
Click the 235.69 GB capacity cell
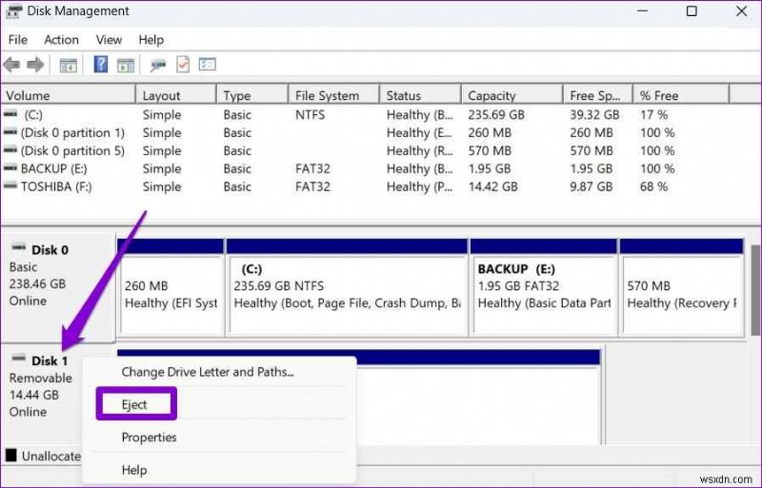click(x=496, y=114)
